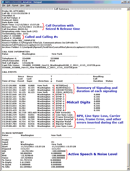Click the '69.321' since-last-event value
Viewport: 130px width, 171px height.
(x=22, y=95)
